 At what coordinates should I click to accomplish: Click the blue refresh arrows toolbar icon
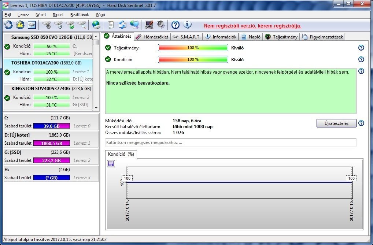tap(8, 25)
